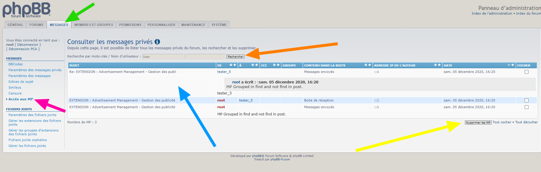
Task: Focus the User search input field
Action: (163, 57)
